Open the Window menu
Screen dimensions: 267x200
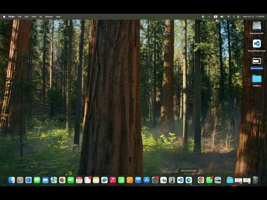click(x=49, y=17)
